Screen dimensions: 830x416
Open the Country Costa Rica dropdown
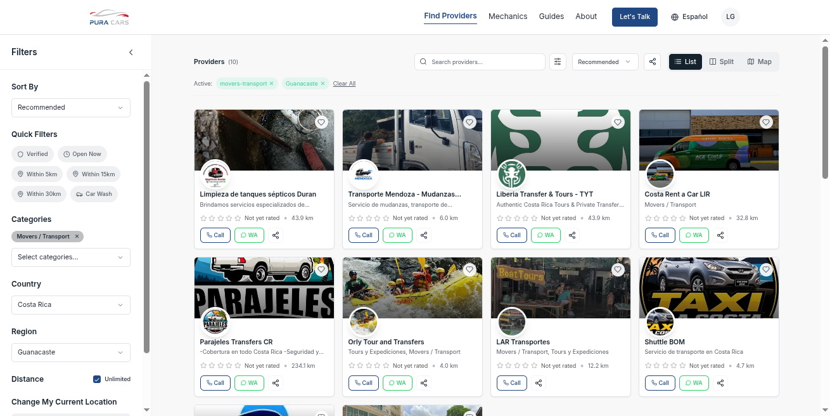[x=71, y=305]
